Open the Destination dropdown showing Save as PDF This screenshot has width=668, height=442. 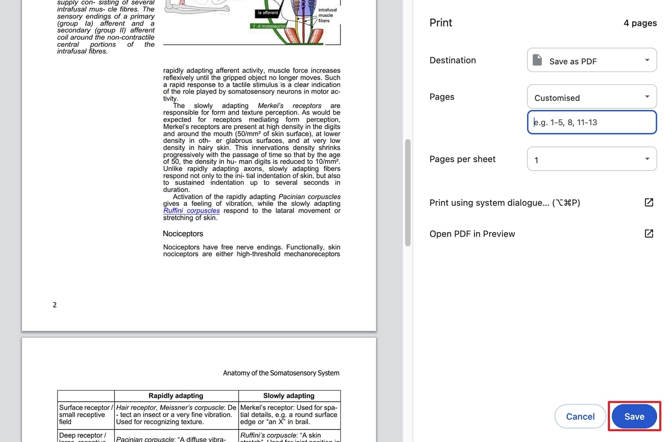[592, 60]
